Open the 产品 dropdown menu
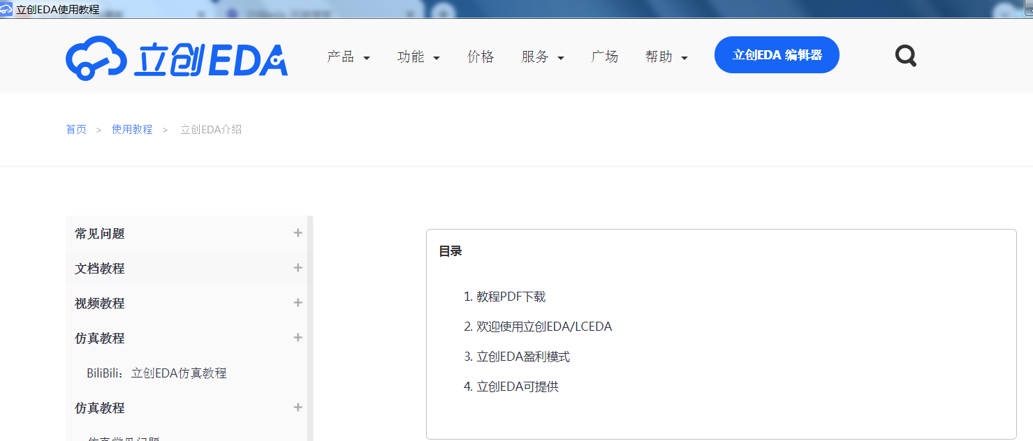The image size is (1033, 441). point(349,57)
